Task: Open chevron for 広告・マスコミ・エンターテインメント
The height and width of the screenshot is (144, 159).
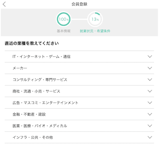Action: click(x=150, y=103)
